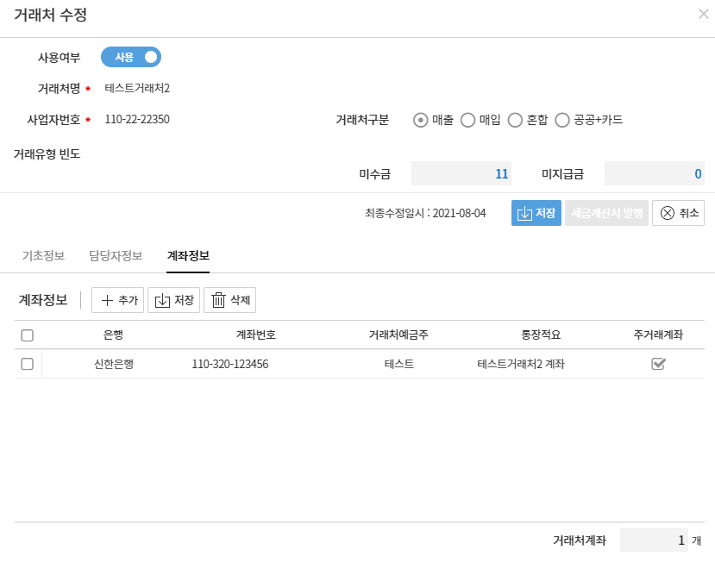The height and width of the screenshot is (563, 715).
Task: Select the 매출 radio option
Action: pos(421,120)
